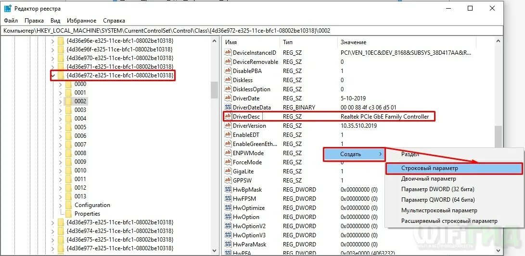Click values pane scrollbar up arrow
Screen dimensions: 525x256
498,41
